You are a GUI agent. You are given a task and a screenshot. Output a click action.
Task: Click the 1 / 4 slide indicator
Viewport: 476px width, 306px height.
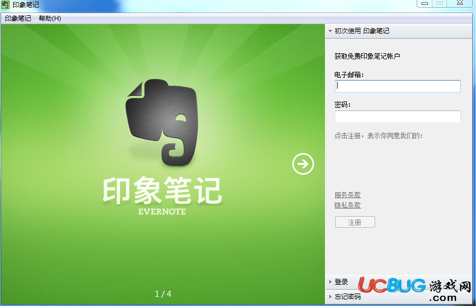tap(163, 294)
